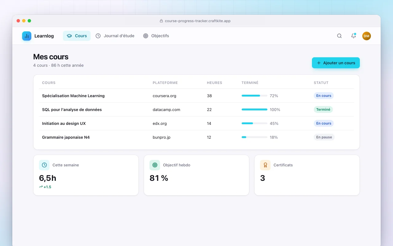The width and height of the screenshot is (393, 246).
Task: Click the browser address bar URL
Action: pos(198,21)
